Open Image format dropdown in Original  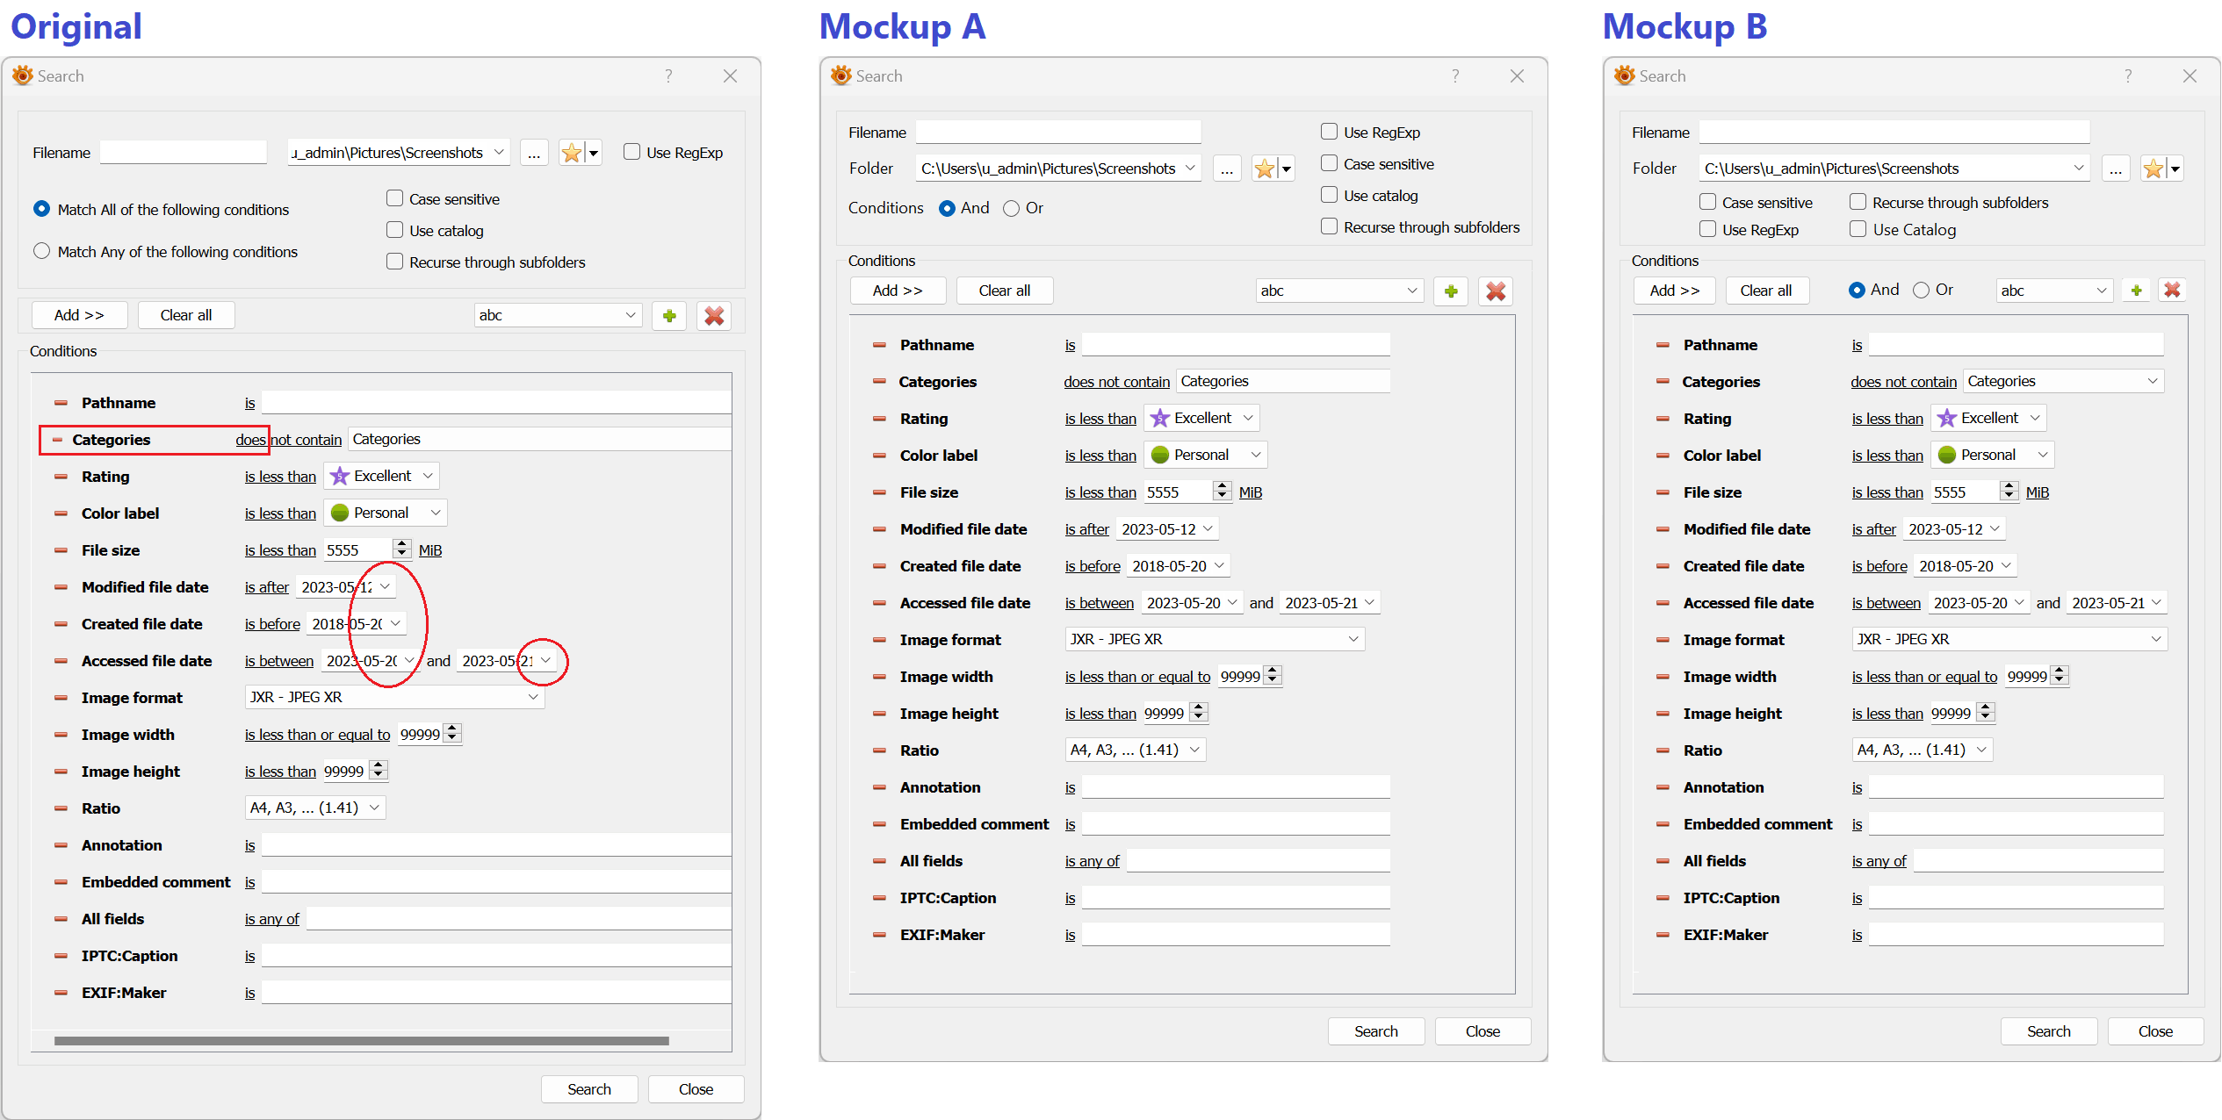(x=532, y=697)
